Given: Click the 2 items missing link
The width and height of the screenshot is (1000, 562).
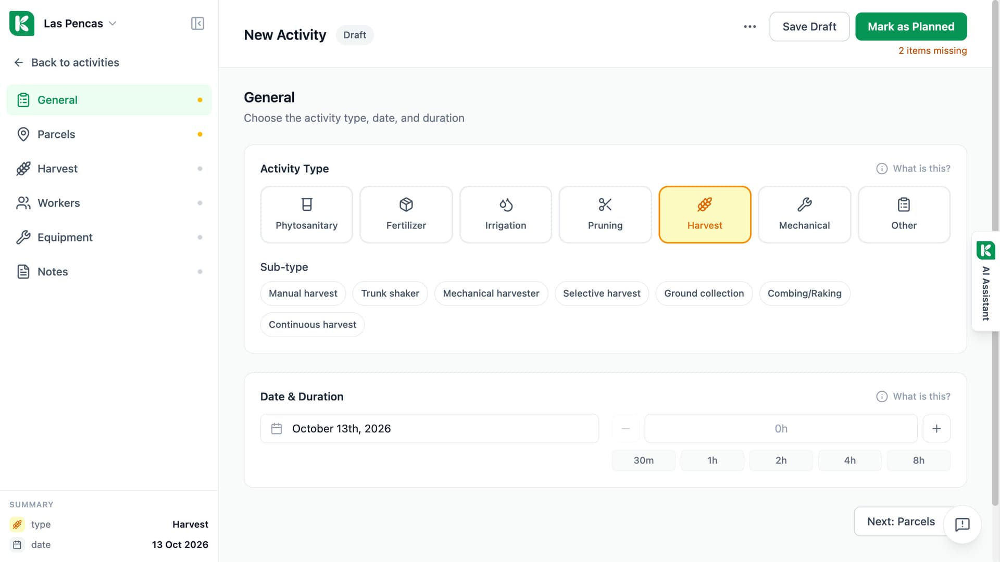Looking at the screenshot, I should (932, 50).
